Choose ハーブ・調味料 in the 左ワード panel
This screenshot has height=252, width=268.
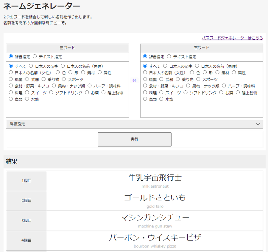pos(90,85)
